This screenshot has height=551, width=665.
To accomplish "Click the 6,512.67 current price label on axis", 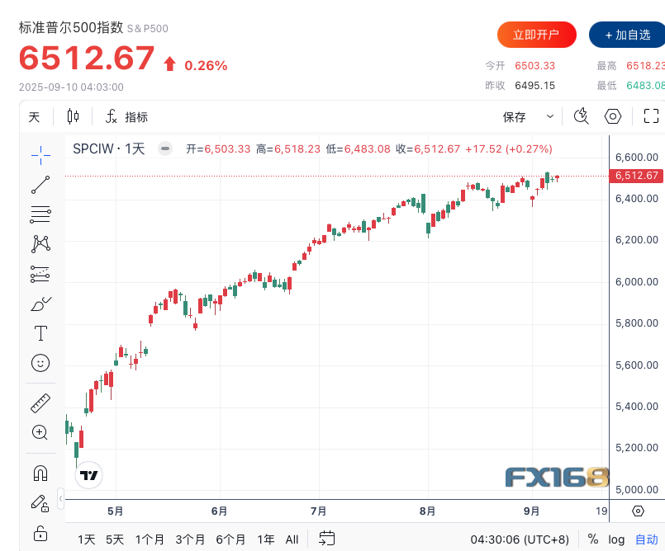I will 636,176.
